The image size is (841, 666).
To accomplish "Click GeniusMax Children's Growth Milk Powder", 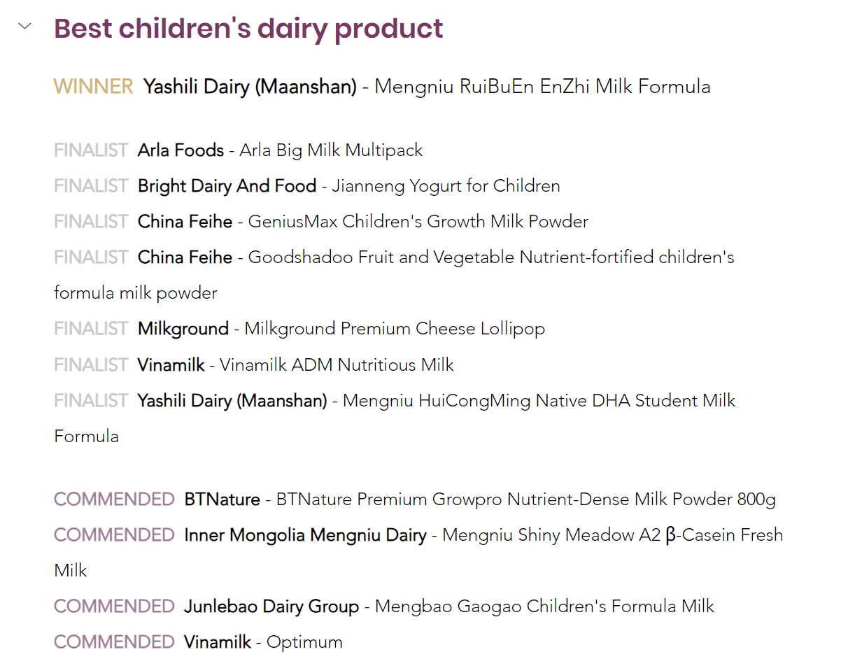I will 418,222.
